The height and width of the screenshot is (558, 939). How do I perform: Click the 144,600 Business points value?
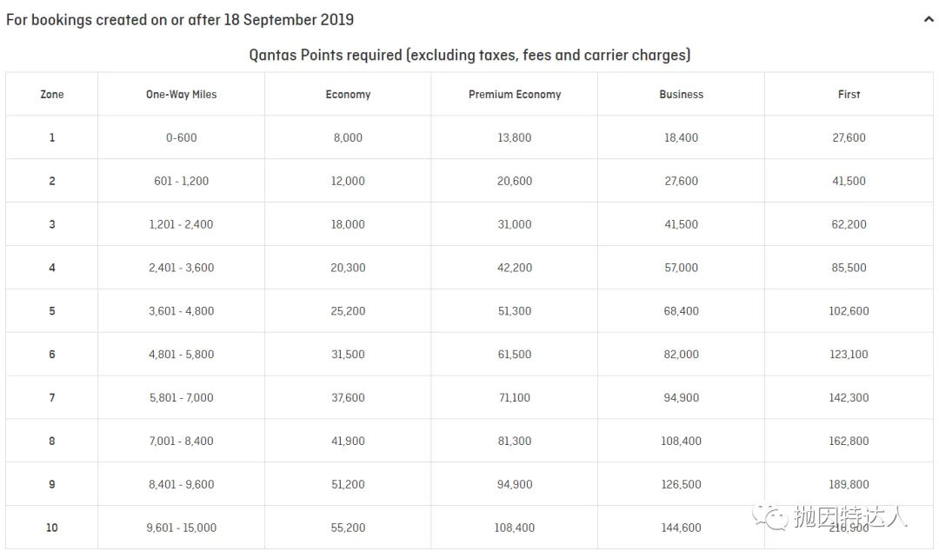[682, 528]
